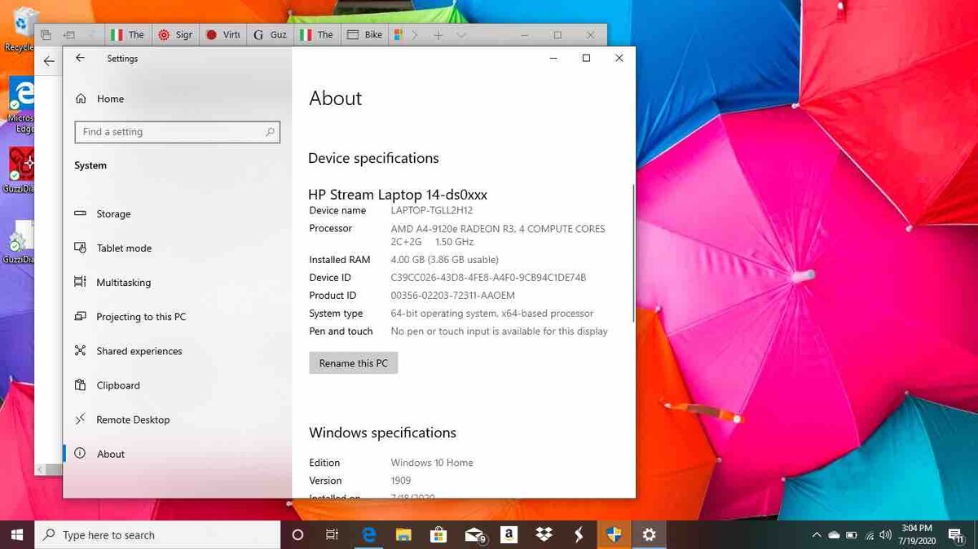Image resolution: width=978 pixels, height=549 pixels.
Task: Switch to the Guz browser tab
Action: 269,35
